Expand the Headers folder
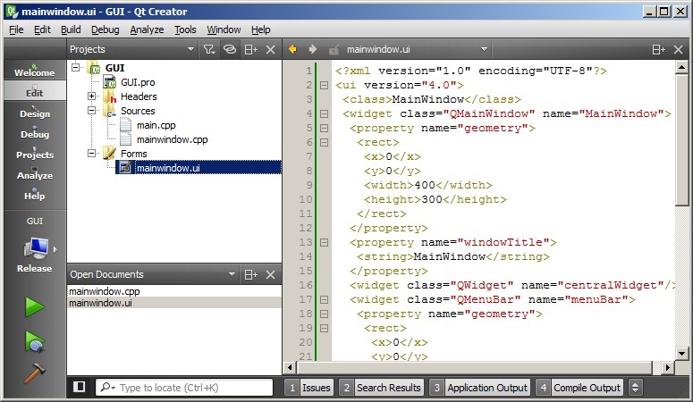The height and width of the screenshot is (402, 693). [91, 96]
